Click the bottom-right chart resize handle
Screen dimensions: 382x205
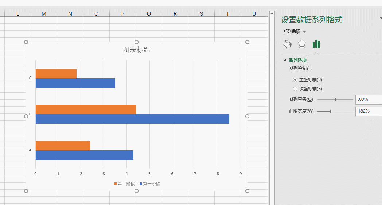(247, 191)
